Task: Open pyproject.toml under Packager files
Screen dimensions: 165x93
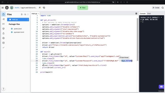Action: click(19, 32)
